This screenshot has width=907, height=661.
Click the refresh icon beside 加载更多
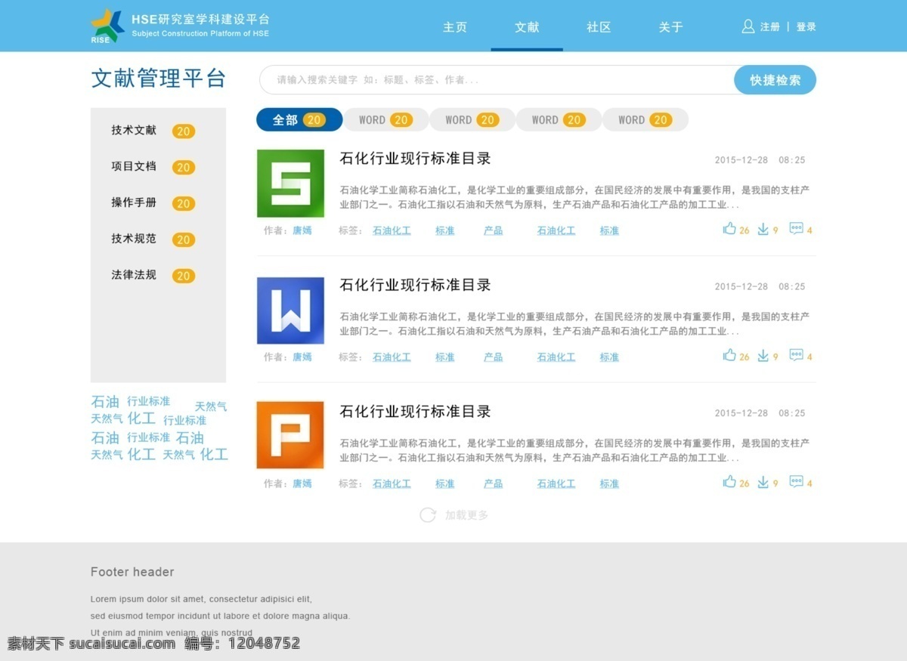[428, 515]
